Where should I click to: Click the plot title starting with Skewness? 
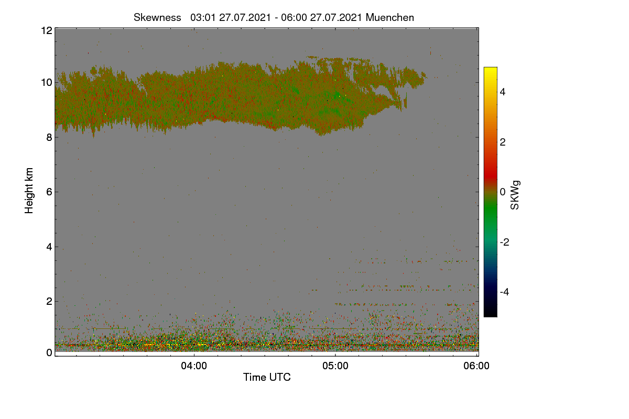(x=274, y=17)
